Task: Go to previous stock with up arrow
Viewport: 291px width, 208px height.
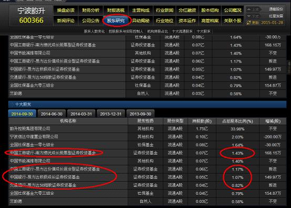Action: (249, 9)
